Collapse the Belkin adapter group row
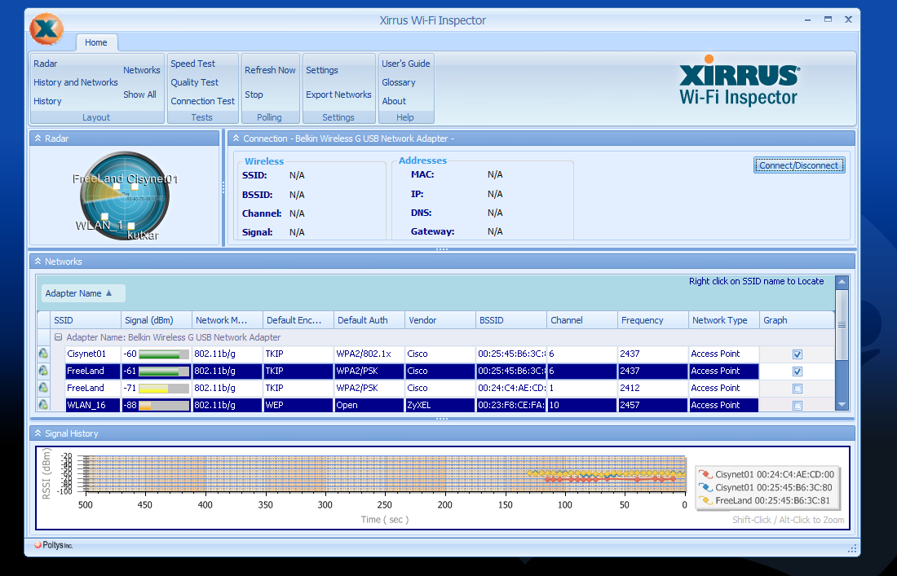Screen dimensions: 897x576 coord(58,337)
